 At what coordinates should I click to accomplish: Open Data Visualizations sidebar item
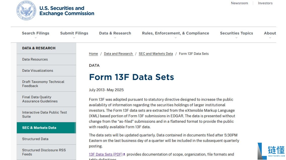coord(37,70)
